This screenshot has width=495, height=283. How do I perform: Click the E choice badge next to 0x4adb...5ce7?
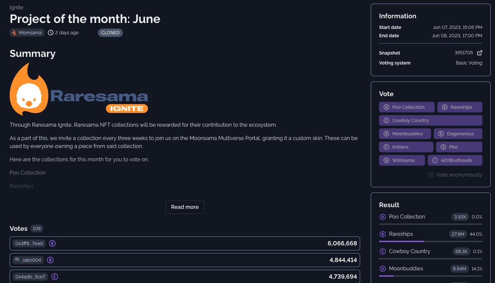55,277
